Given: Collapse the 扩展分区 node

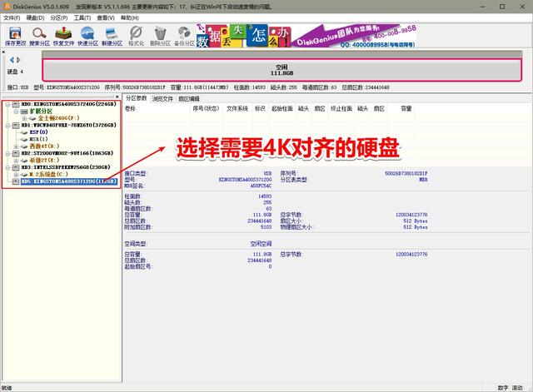Looking at the screenshot, I should coord(16,111).
